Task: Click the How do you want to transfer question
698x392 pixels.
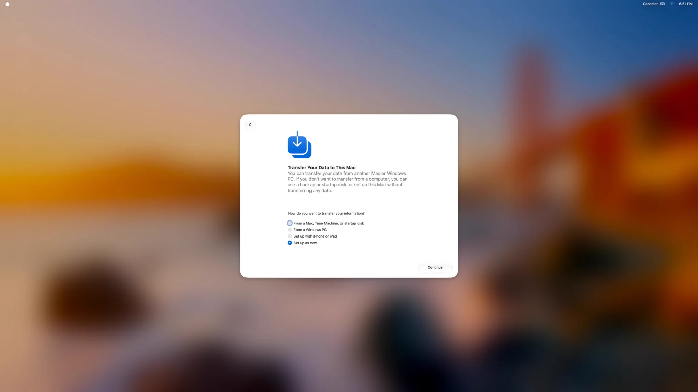Action: pos(326,213)
